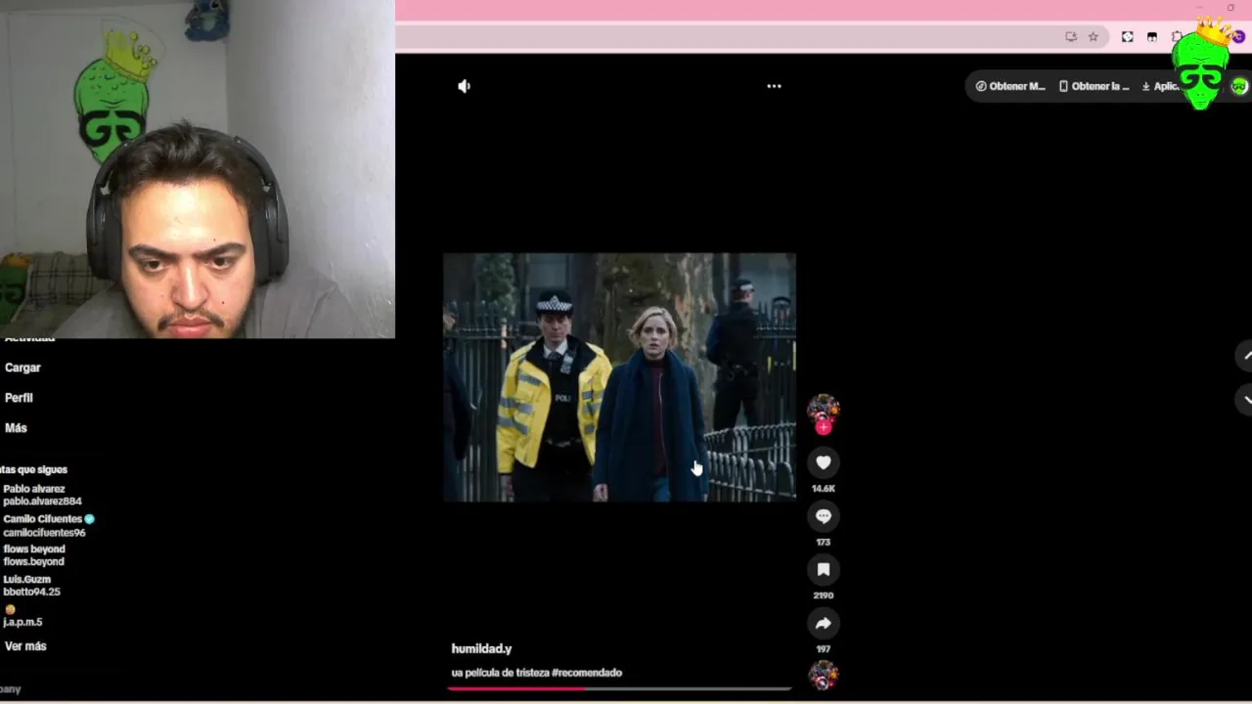Seek on the red video progress bar

pyautogui.click(x=619, y=688)
